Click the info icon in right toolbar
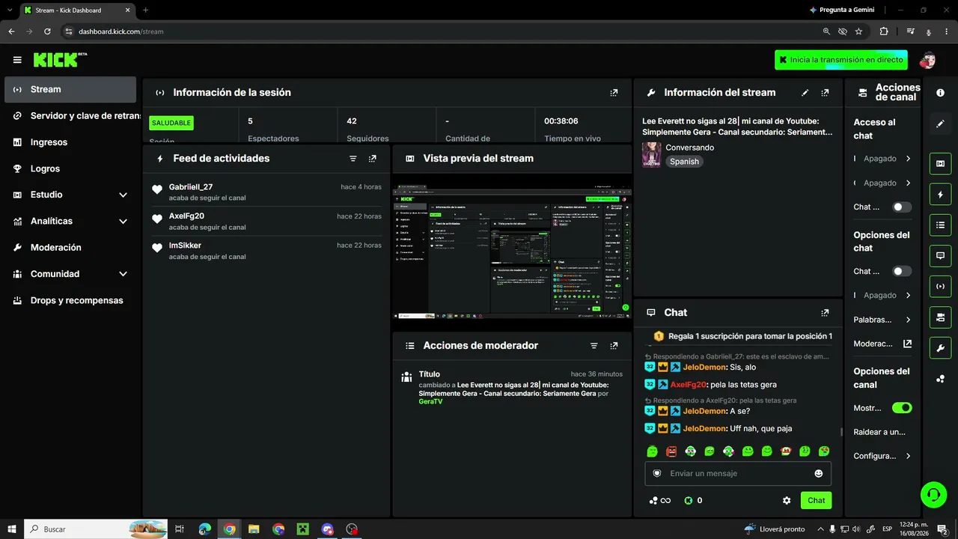 940,92
